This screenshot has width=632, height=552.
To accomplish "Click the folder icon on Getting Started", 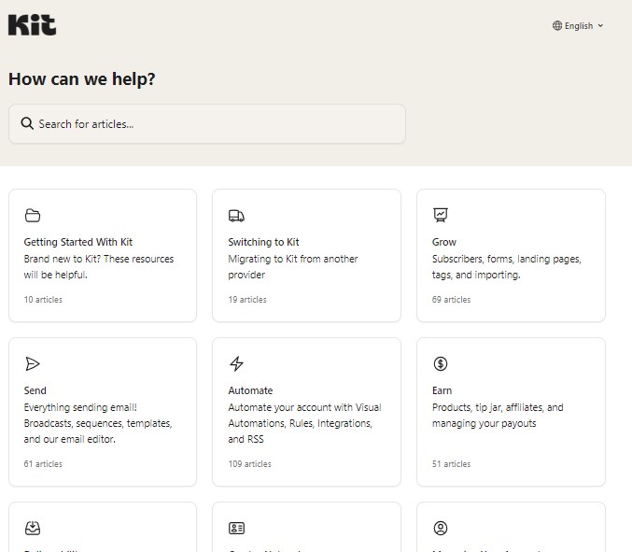I will [x=33, y=216].
